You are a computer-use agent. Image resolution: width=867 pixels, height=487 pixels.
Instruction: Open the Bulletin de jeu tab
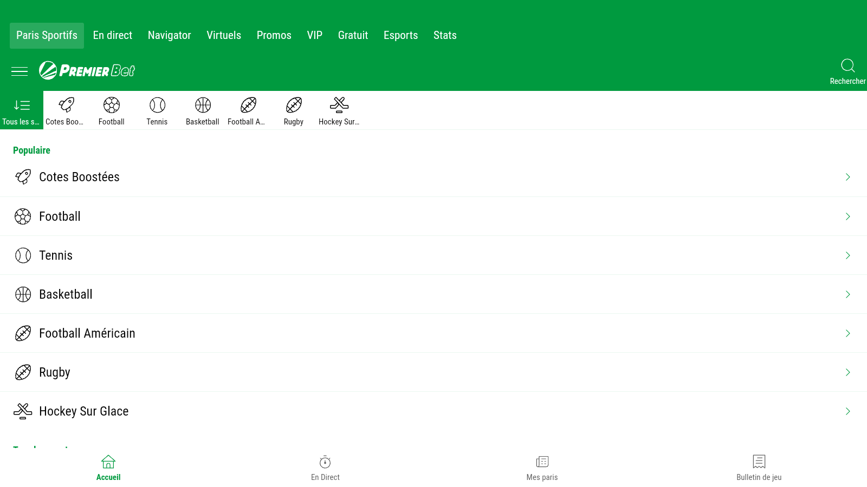(759, 468)
